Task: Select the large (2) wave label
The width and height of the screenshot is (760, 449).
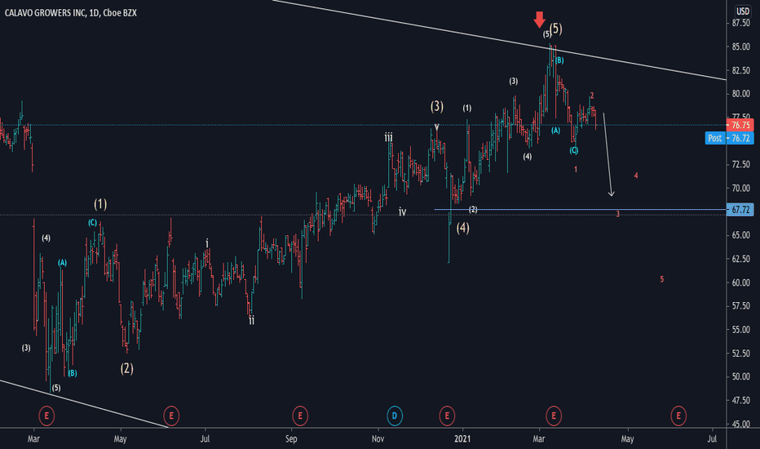Action: pos(126,368)
